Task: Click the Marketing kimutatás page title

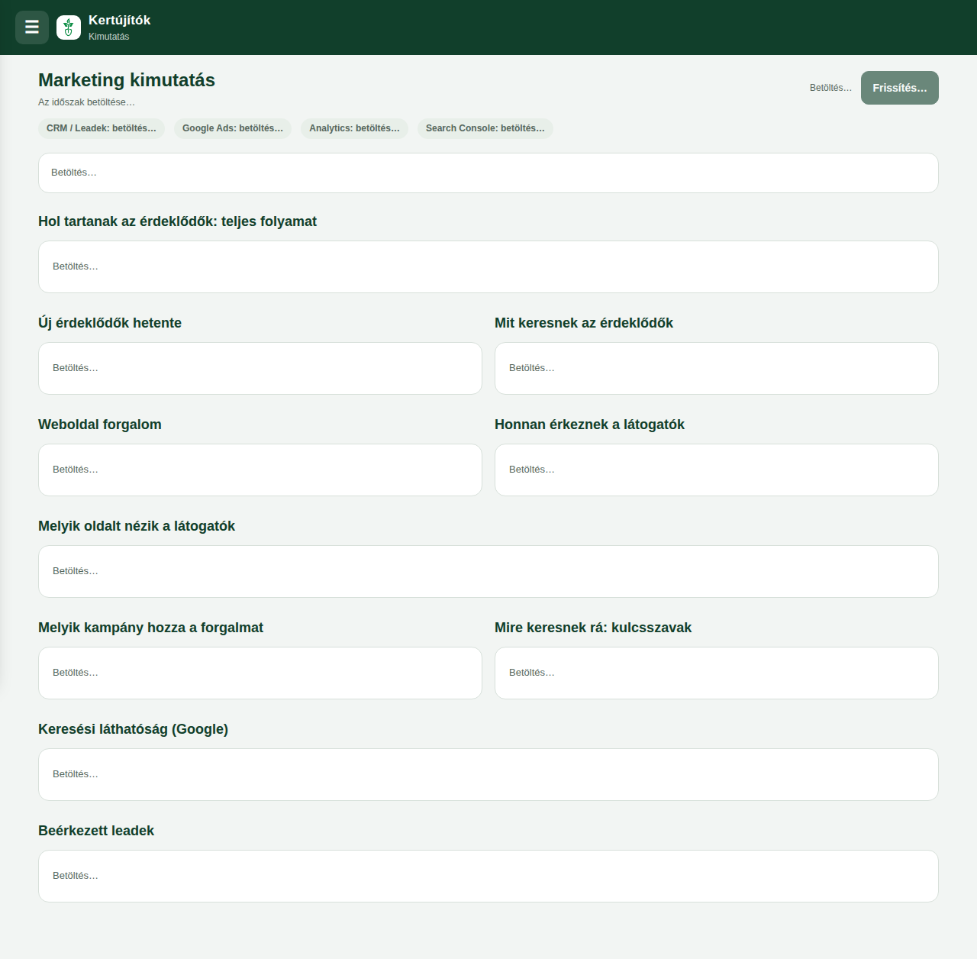Action: point(127,80)
